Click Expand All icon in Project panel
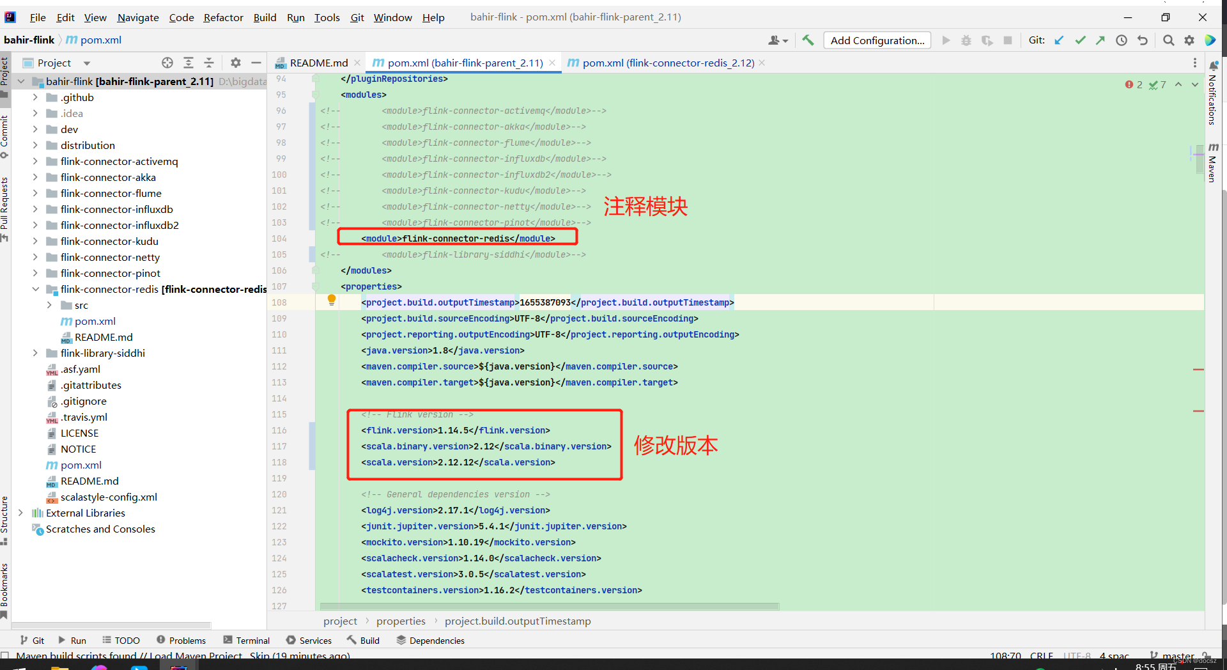 pyautogui.click(x=189, y=63)
